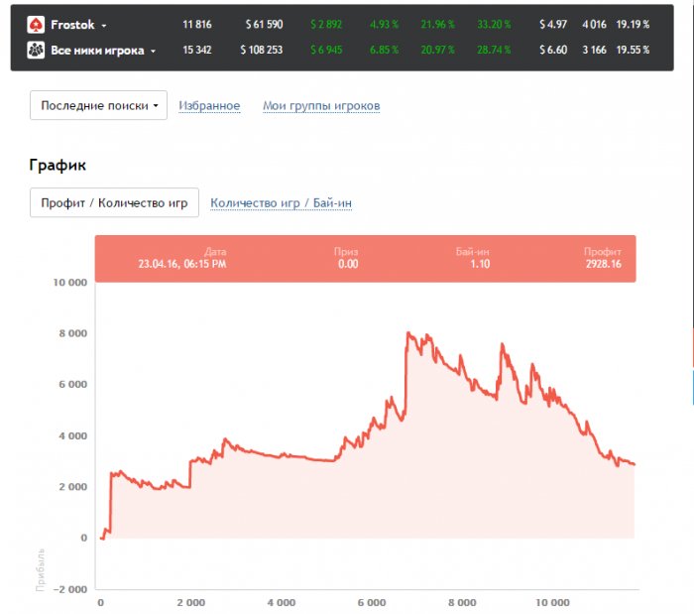Click the $ 108 253 total for all nicknames
Viewport: 694px width, 614px height.
[261, 50]
